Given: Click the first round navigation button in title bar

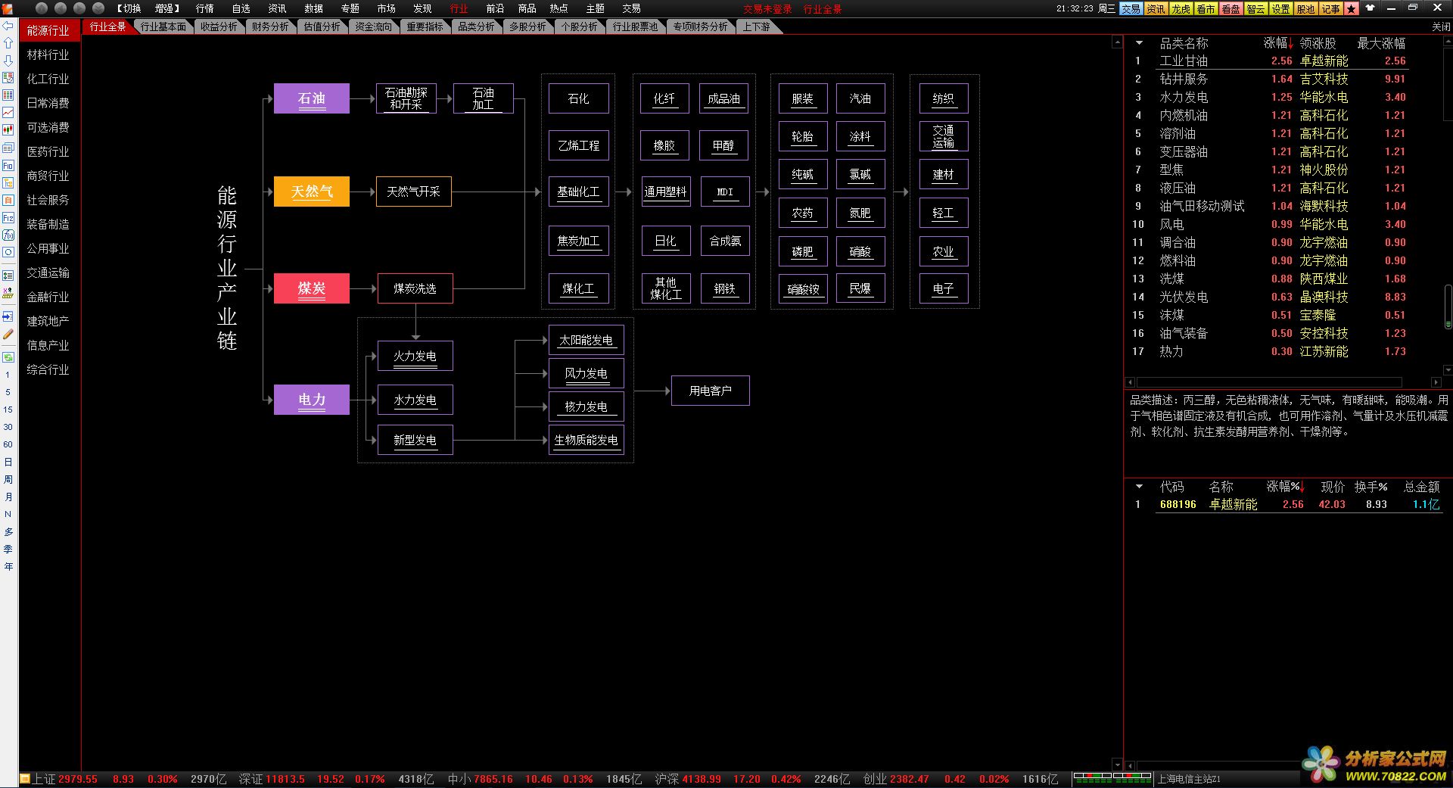Looking at the screenshot, I should point(42,8).
